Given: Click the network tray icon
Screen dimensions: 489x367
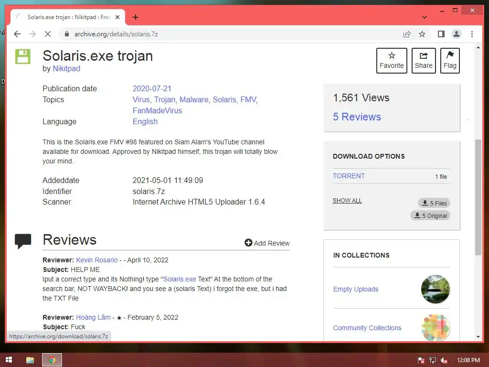Looking at the screenshot, I should (433, 360).
